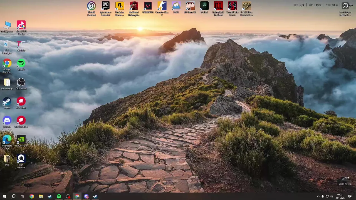
Task: Open the Ubisoft Connect desktop shortcut
Action: click(92, 9)
